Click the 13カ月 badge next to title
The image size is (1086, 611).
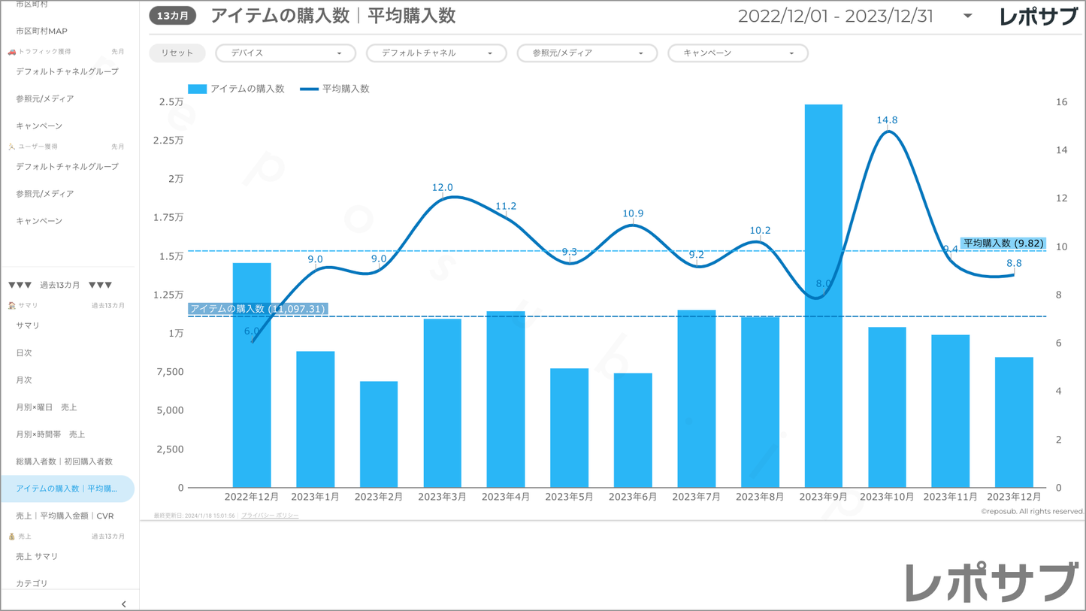click(173, 16)
